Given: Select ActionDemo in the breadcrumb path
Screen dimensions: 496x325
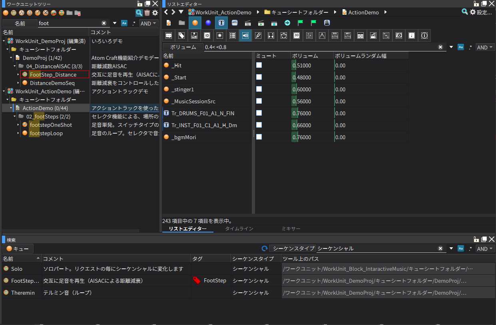Looking at the screenshot, I should tap(360, 12).
